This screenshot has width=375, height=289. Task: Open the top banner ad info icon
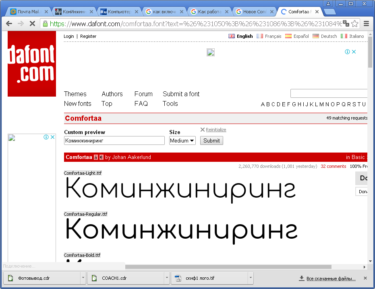point(347,52)
